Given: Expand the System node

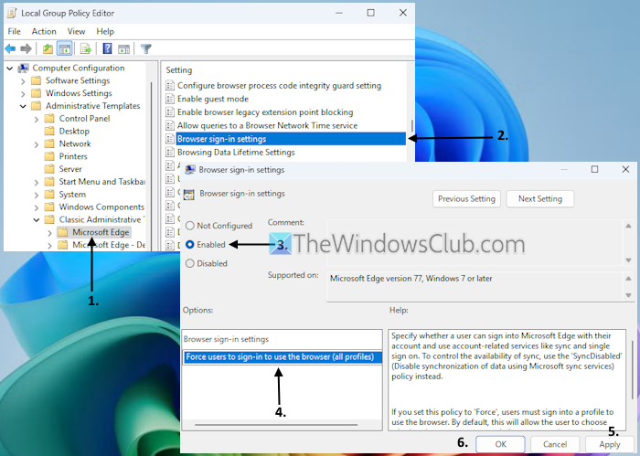Looking at the screenshot, I should click(x=37, y=195).
